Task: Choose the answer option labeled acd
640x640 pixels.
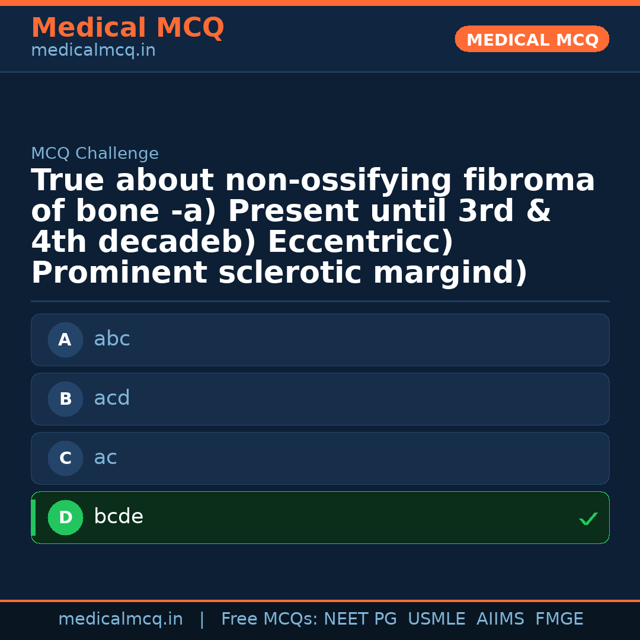Action: click(x=320, y=399)
